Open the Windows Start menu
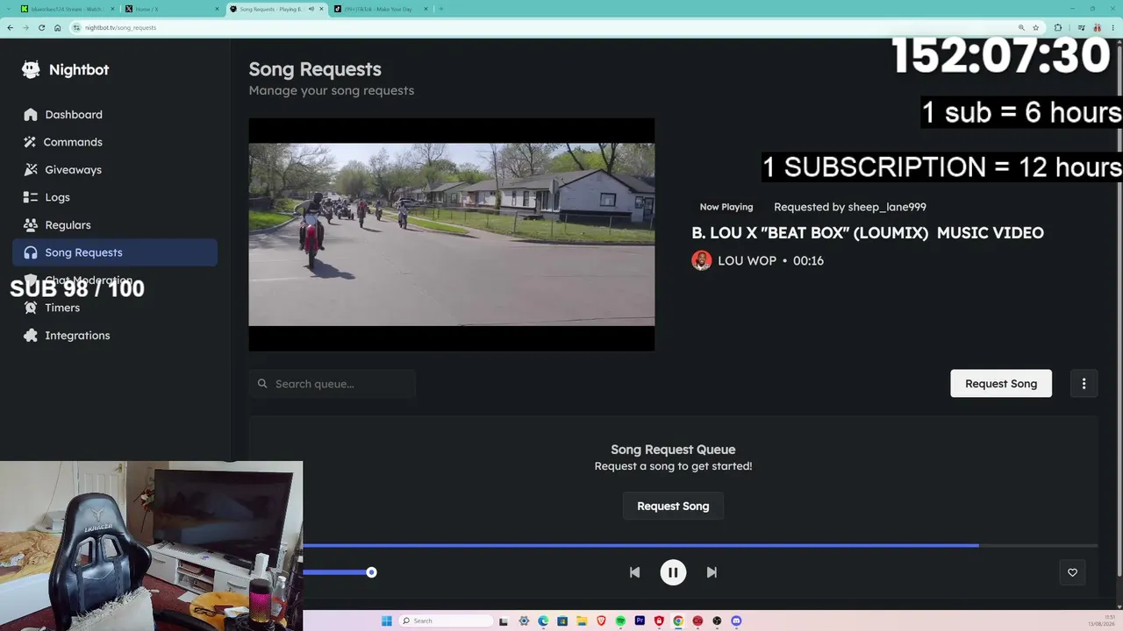1123x631 pixels. pyautogui.click(x=386, y=621)
